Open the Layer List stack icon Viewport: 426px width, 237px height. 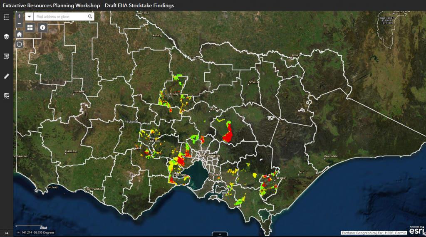7,37
